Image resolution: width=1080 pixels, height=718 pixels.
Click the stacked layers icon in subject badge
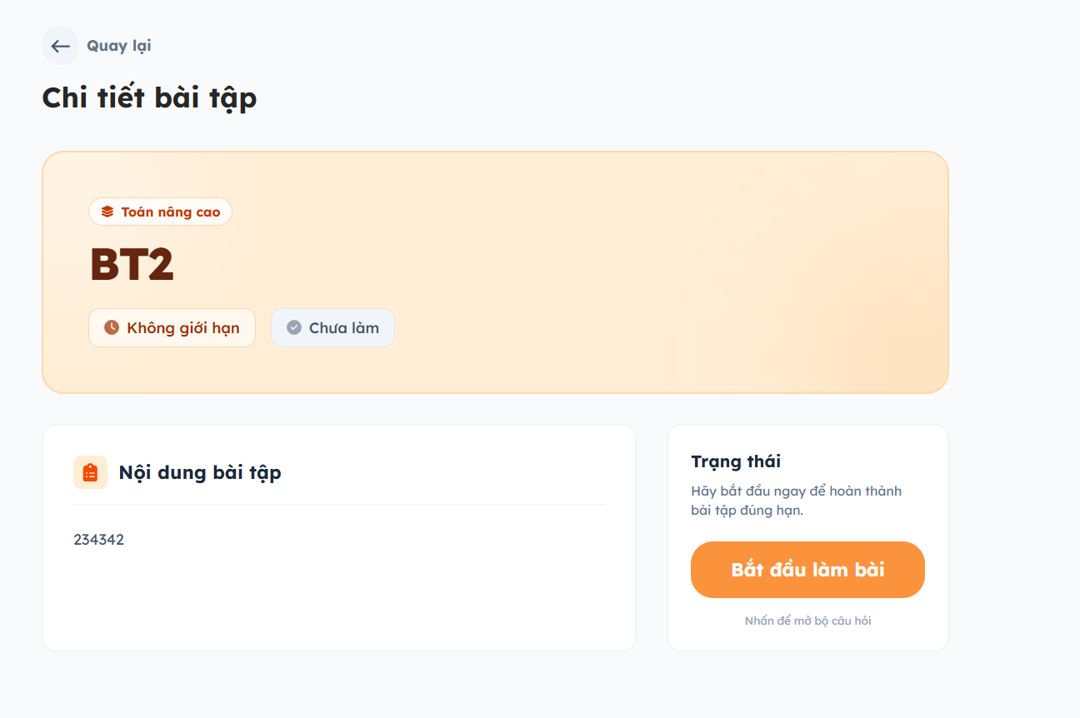point(107,212)
